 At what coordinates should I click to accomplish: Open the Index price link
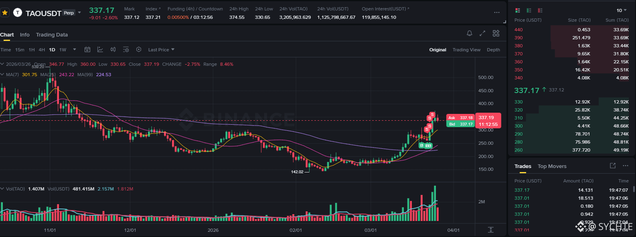(153, 9)
